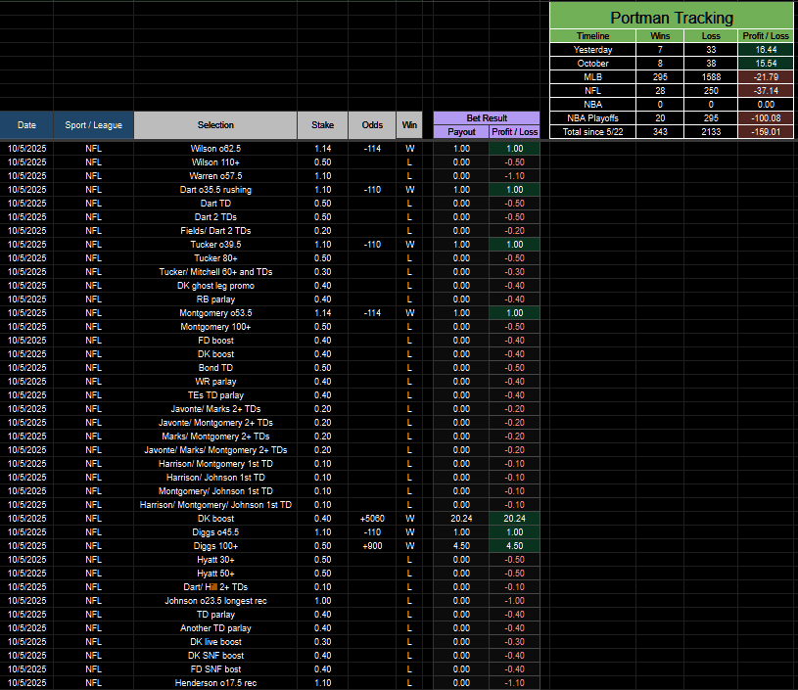Select the Win column header
The height and width of the screenshot is (690, 798).
pos(409,125)
